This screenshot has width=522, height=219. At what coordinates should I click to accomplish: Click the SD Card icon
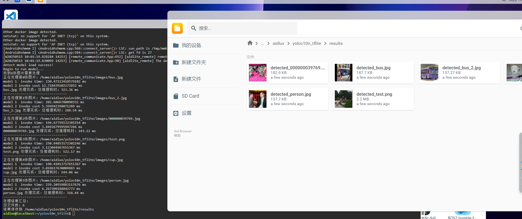(x=176, y=96)
